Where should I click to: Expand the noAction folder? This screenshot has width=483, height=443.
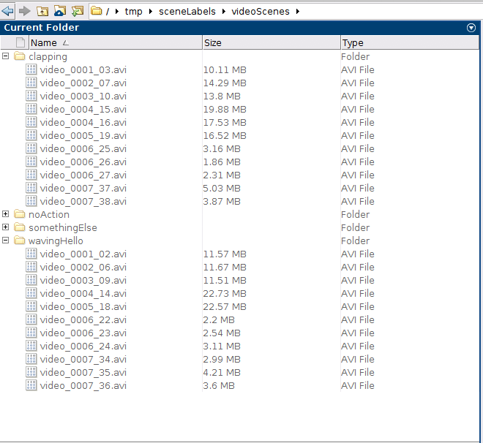6,214
